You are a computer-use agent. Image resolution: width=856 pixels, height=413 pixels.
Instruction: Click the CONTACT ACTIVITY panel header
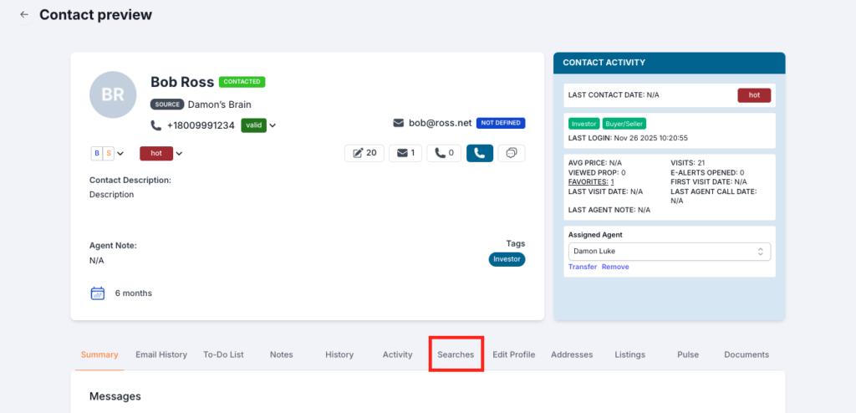point(670,63)
